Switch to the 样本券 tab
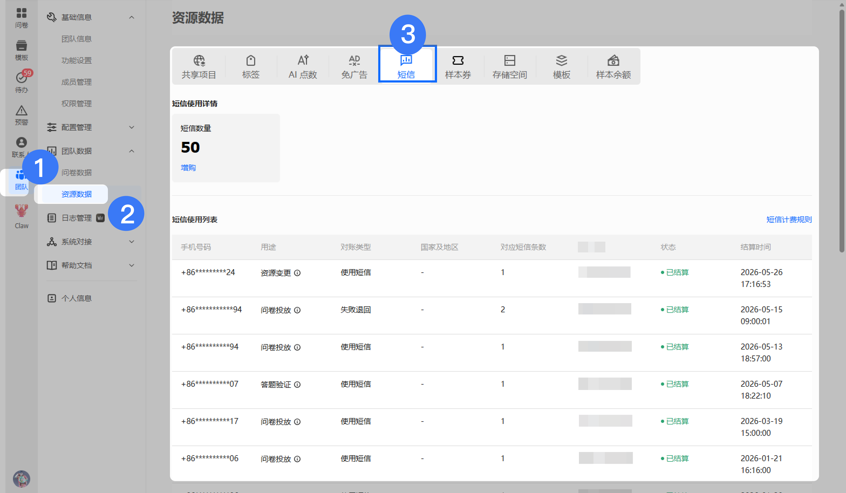Viewport: 846px width, 493px height. [458, 66]
